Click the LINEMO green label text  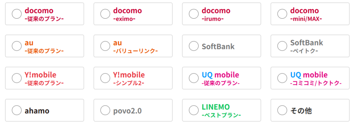point(216,107)
